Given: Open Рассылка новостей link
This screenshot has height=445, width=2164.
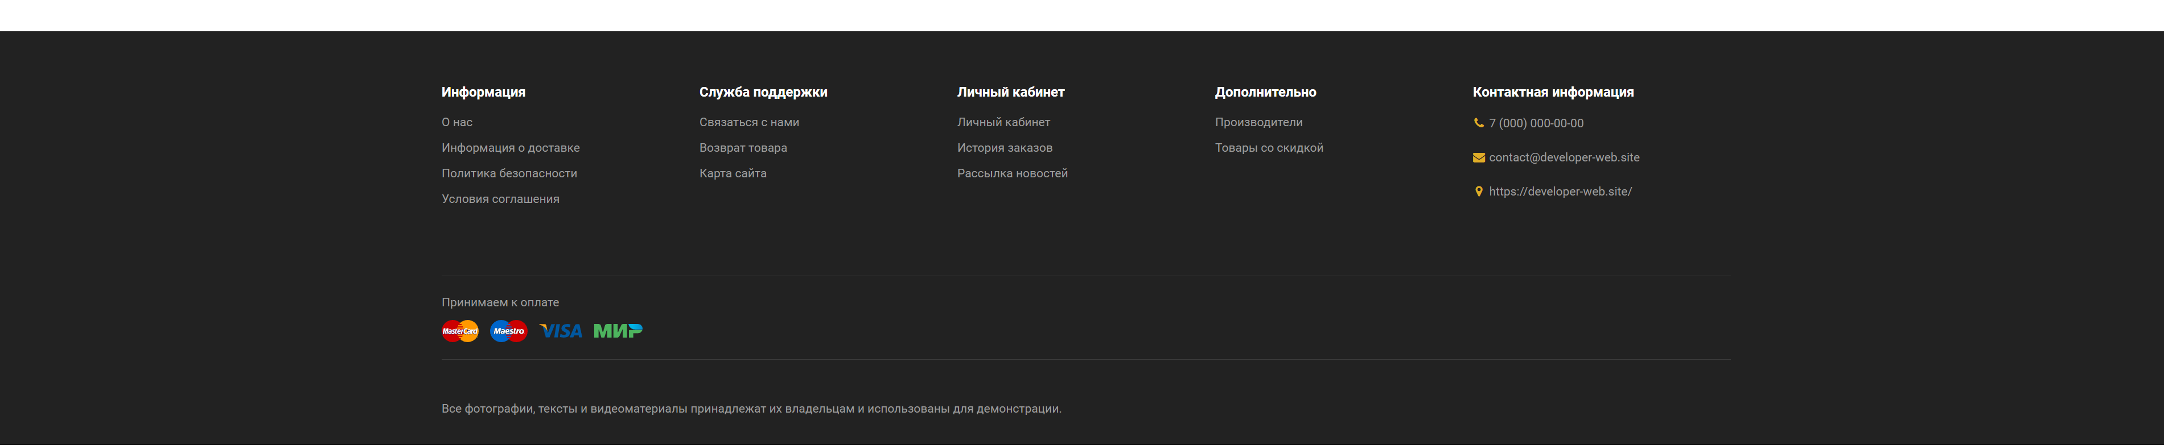Looking at the screenshot, I should 1012,173.
